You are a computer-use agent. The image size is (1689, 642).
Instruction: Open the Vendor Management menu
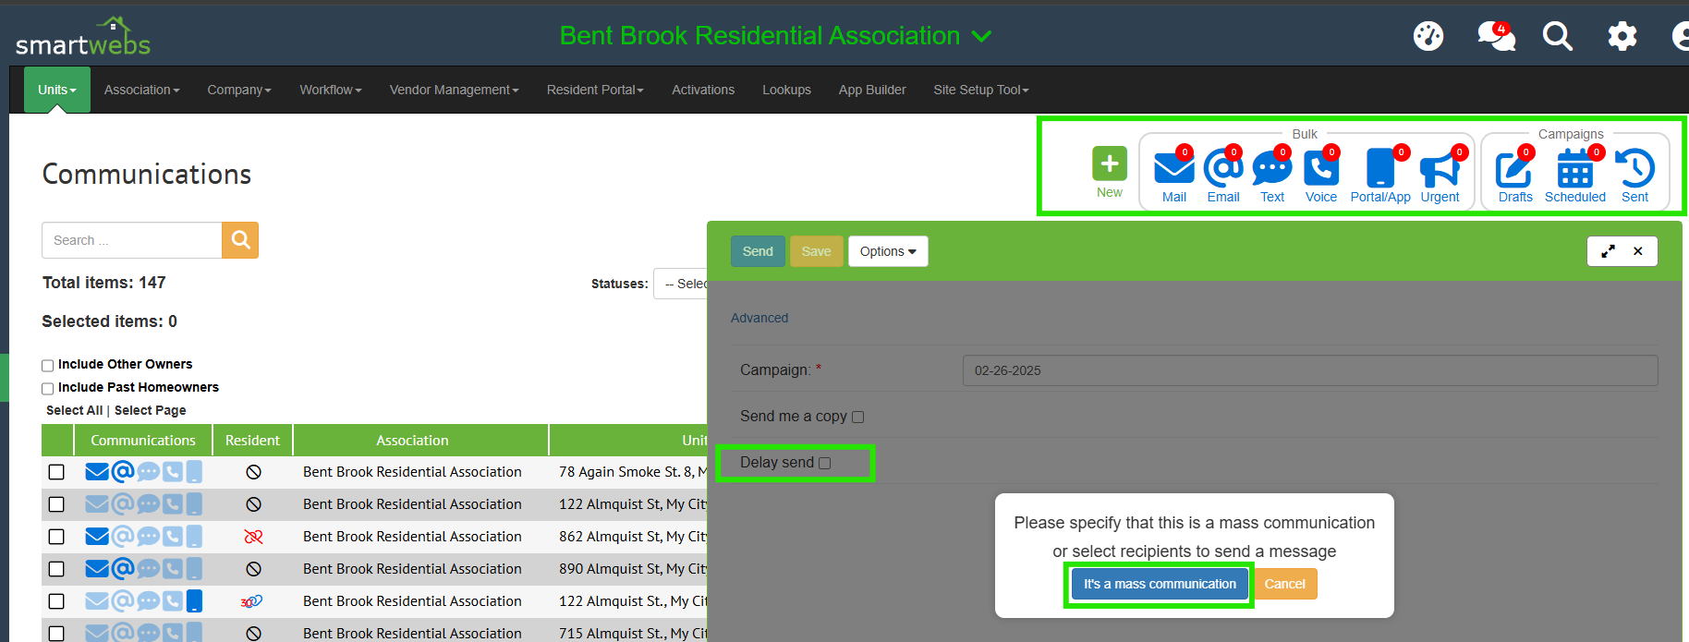tap(454, 90)
